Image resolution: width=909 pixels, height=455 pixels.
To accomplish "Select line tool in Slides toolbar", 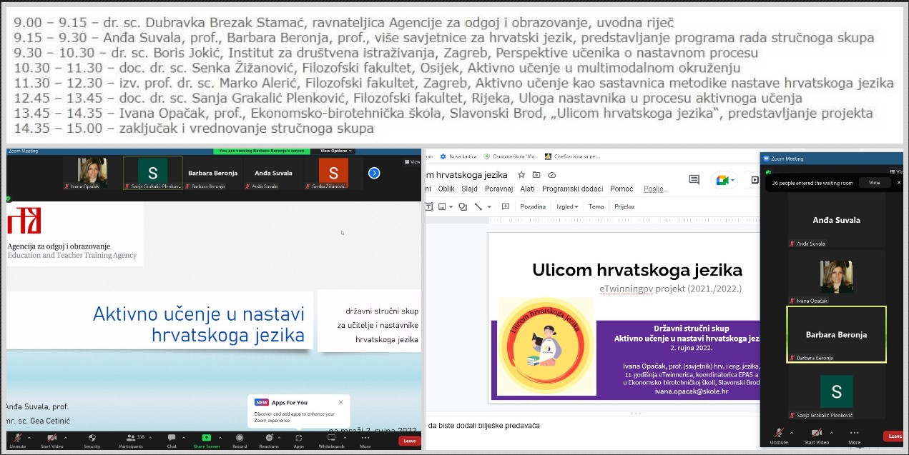I will click(479, 206).
